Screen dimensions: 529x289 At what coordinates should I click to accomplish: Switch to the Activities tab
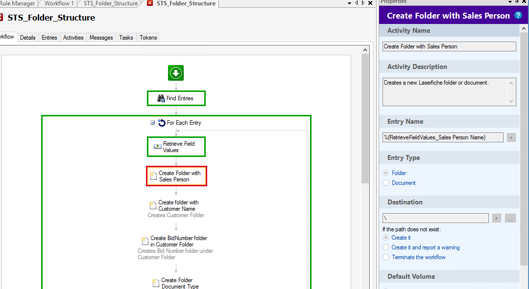(x=73, y=38)
